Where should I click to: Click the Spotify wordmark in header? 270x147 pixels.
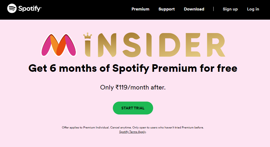30,9
